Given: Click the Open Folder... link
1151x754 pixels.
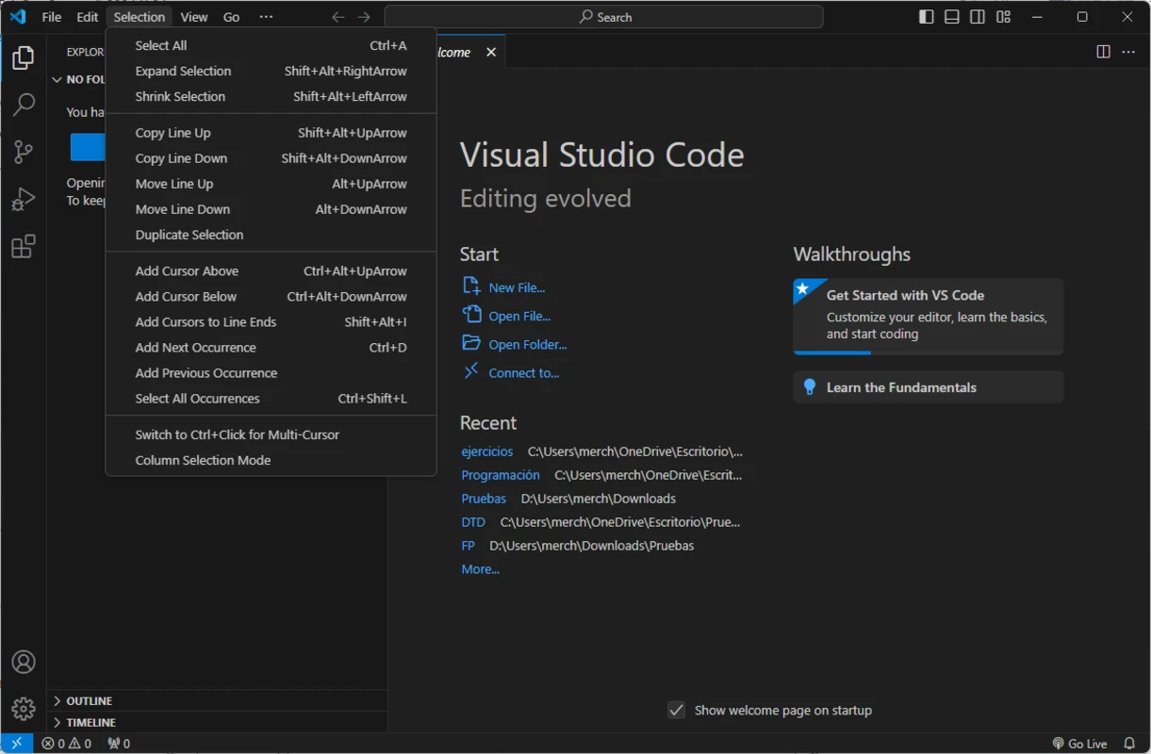Looking at the screenshot, I should (x=527, y=345).
